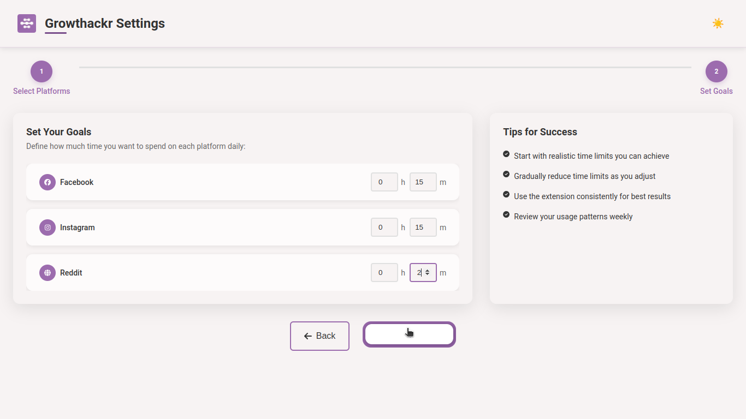Select step 2 circle indicator

[716, 71]
